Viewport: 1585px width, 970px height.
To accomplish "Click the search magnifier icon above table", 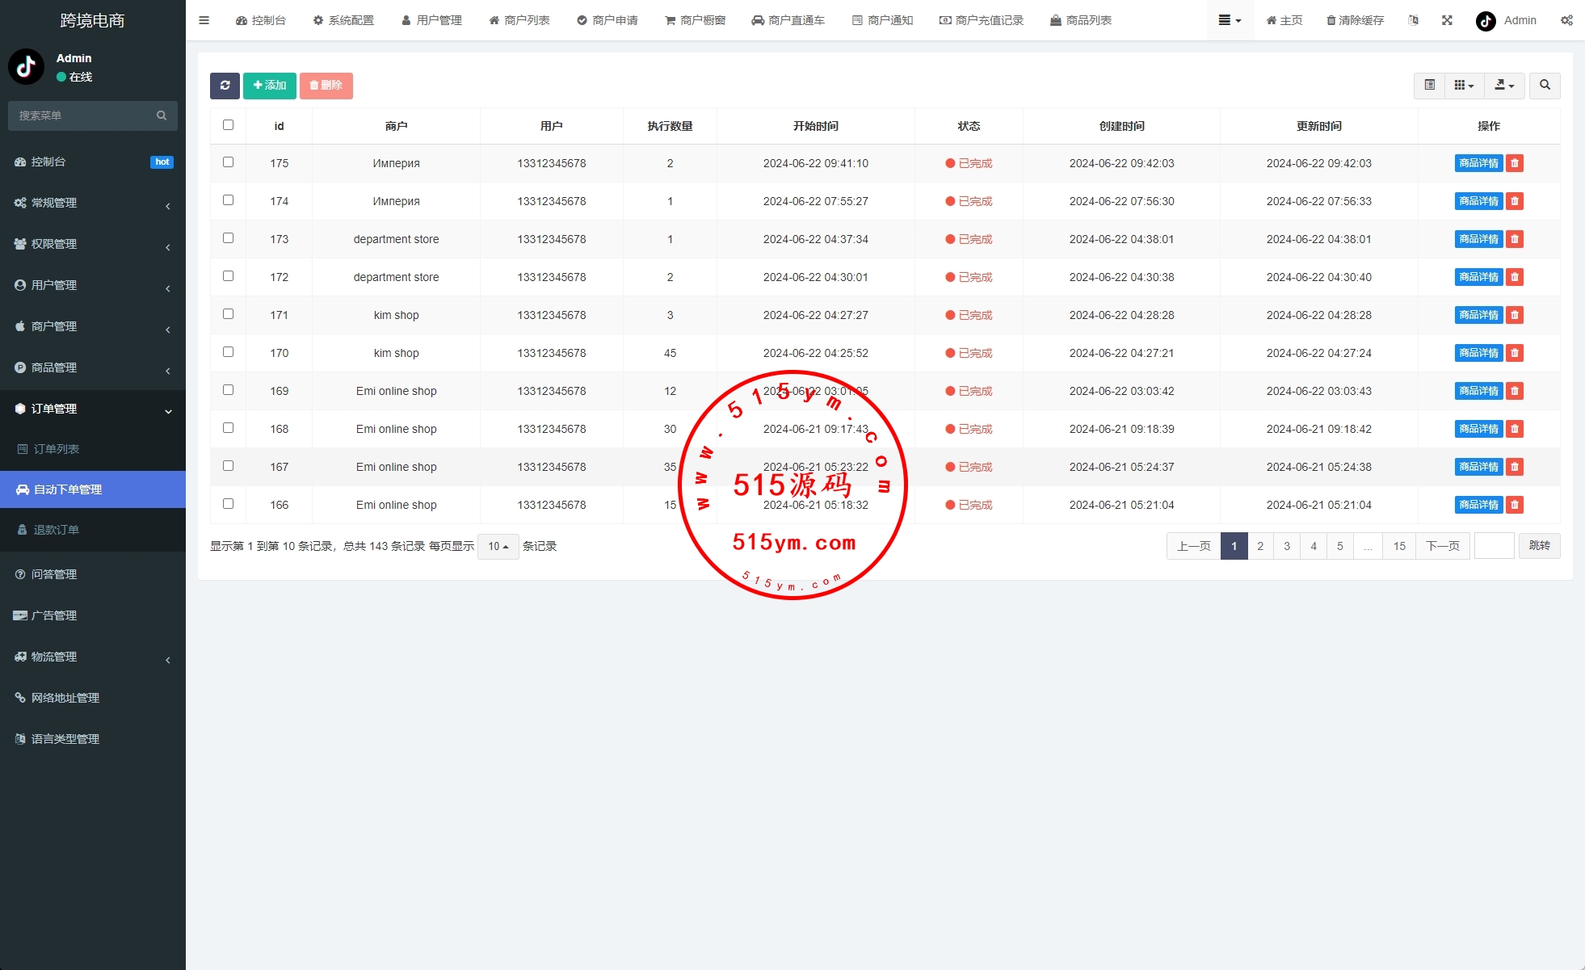I will [1545, 86].
